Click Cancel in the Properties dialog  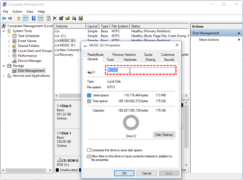[147, 173]
